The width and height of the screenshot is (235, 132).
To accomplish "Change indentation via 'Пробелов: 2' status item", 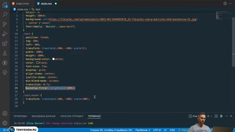I will (x=143, y=130).
